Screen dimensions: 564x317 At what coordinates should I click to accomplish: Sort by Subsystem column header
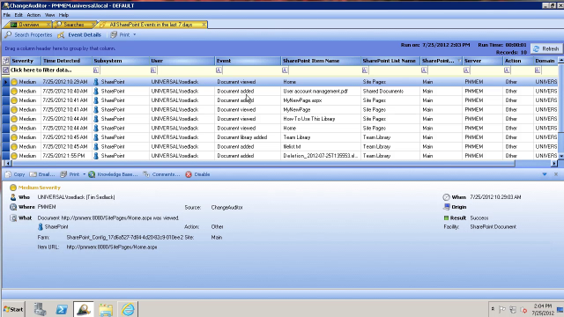pos(121,61)
